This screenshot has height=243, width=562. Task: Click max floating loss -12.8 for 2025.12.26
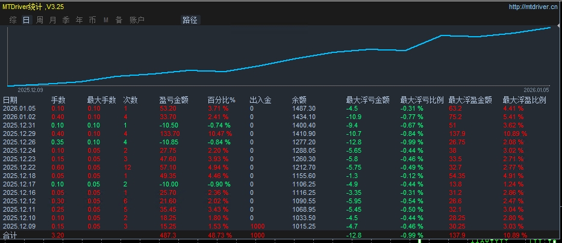[354, 142]
